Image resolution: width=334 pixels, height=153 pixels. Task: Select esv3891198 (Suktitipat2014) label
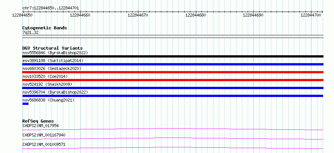pyautogui.click(x=53, y=61)
